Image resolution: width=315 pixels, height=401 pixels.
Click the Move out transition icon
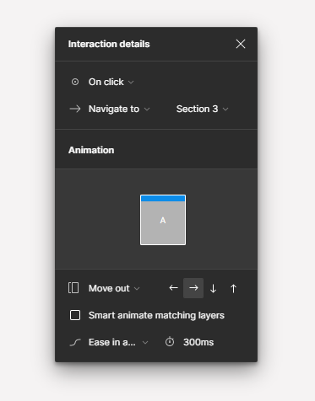coord(73,288)
